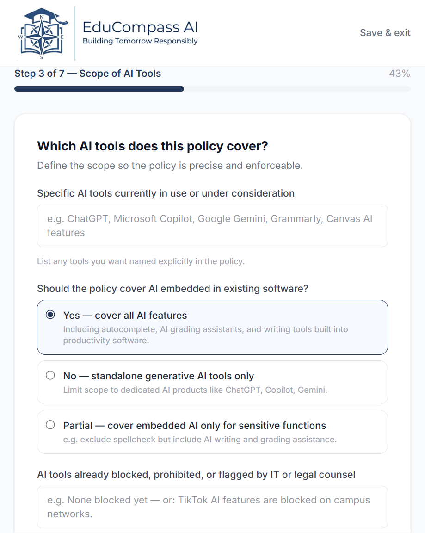The height and width of the screenshot is (533, 425).
Task: Click the 43% progress indicator
Action: (400, 74)
